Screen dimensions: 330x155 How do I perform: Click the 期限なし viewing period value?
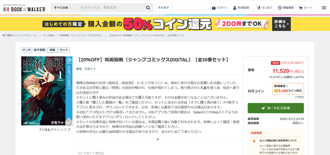click(x=298, y=123)
